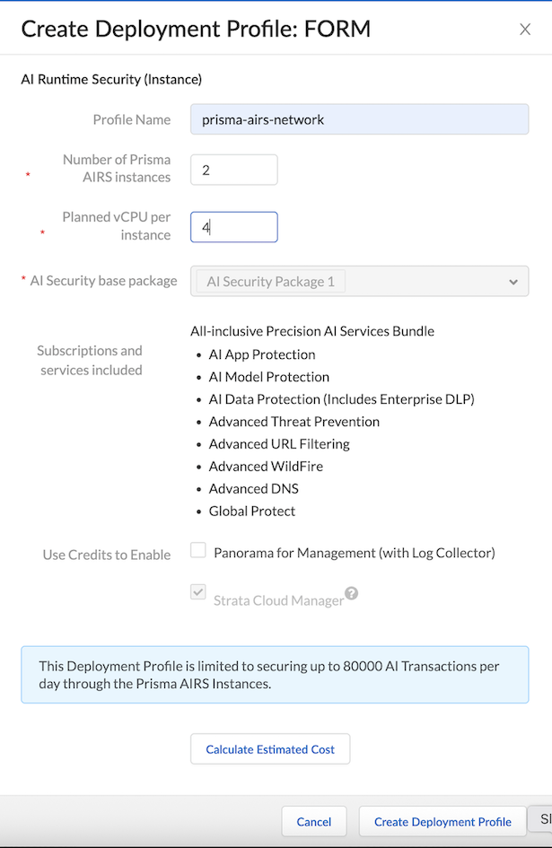Open the AI Security base package dropdown arrow
This screenshot has height=848, width=552.
pos(513,282)
